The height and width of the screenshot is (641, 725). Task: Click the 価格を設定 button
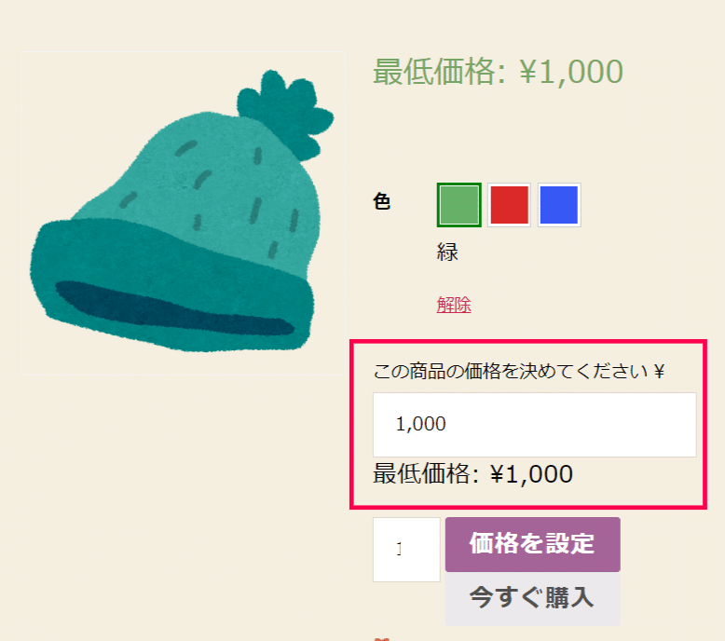[533, 544]
